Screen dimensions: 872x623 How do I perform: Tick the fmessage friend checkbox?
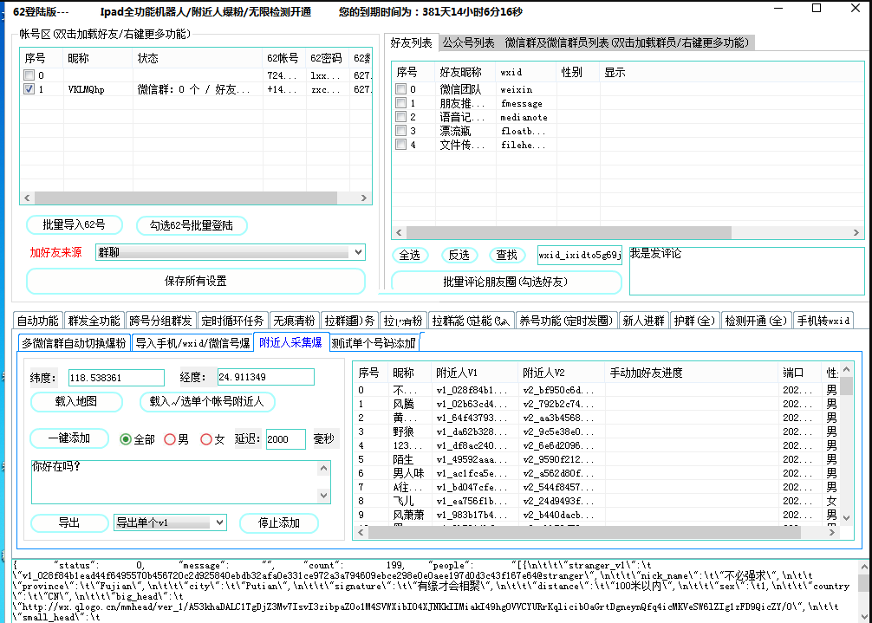point(400,103)
